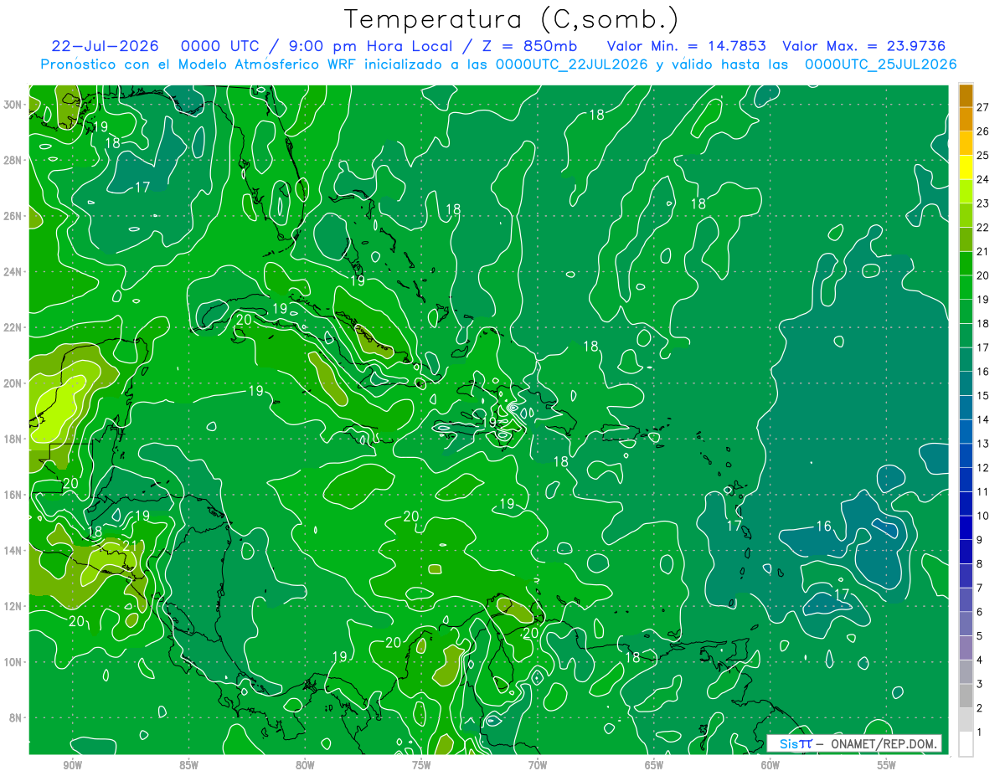Click '0000UTC_25JUL2026' valid-until time text
This screenshot has height=776, width=1005.
[880, 64]
